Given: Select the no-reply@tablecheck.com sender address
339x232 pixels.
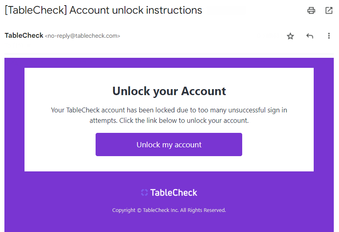Looking at the screenshot, I should (82, 36).
